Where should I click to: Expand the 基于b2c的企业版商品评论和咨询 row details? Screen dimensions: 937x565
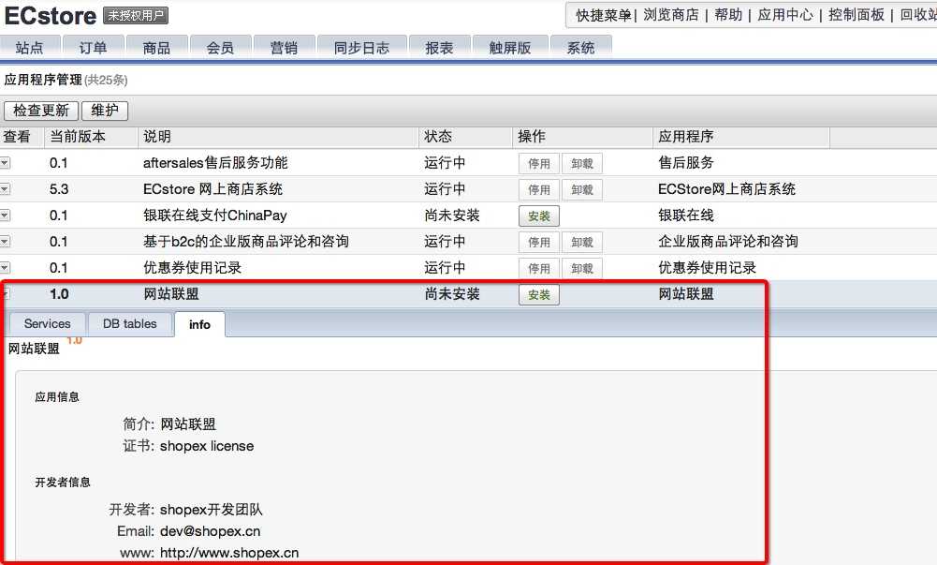[x=5, y=242]
